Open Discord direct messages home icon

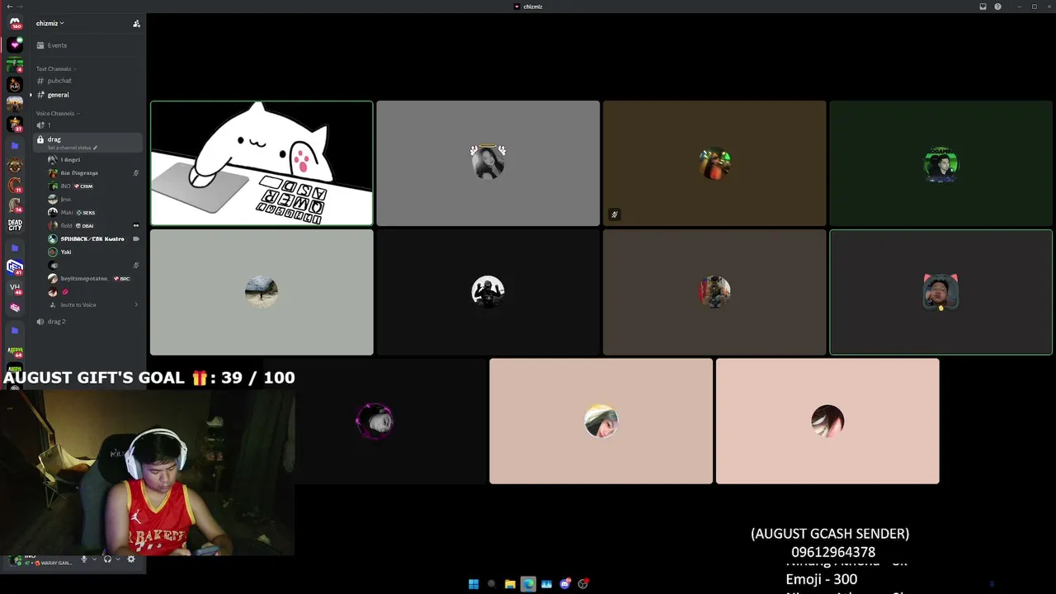15,23
